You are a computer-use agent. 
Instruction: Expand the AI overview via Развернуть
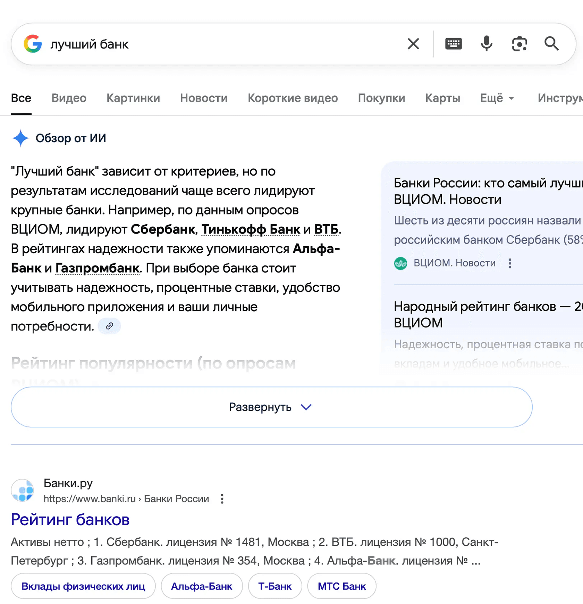pyautogui.click(x=271, y=407)
